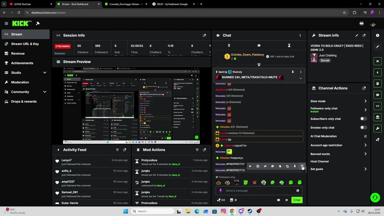The width and height of the screenshot is (384, 216).
Task: Open the hamburger menu beside Kick logo
Action: tap(6, 23)
